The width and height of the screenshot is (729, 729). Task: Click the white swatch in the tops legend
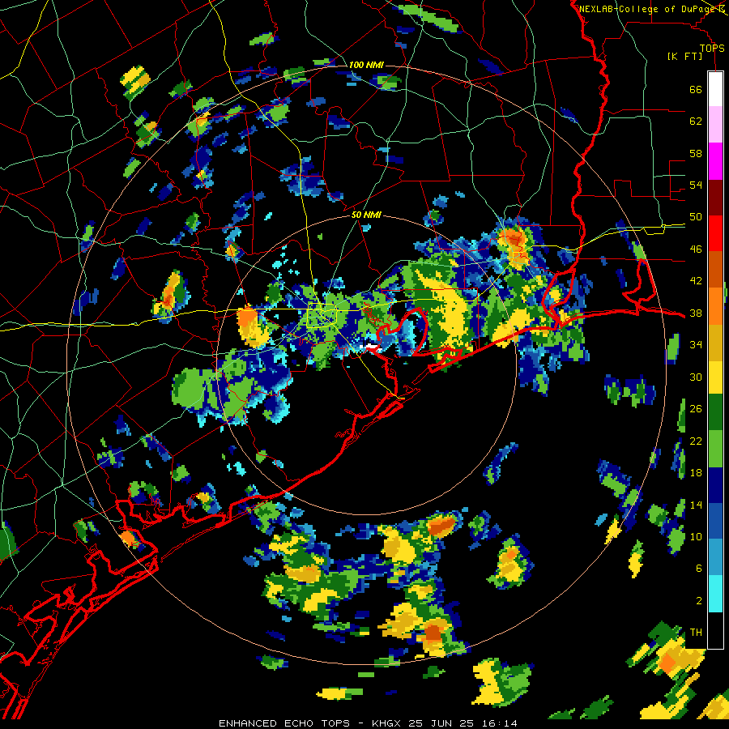tap(715, 89)
